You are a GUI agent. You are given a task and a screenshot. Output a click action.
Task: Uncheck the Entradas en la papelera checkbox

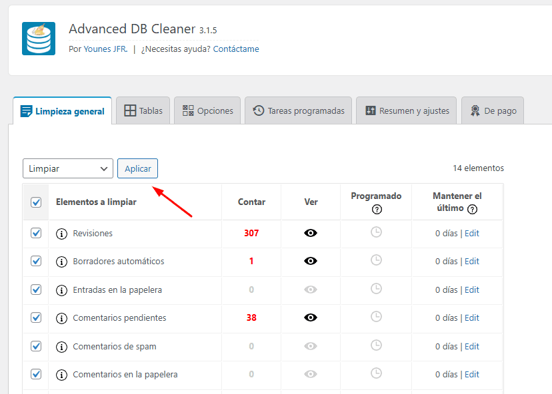pyautogui.click(x=36, y=290)
